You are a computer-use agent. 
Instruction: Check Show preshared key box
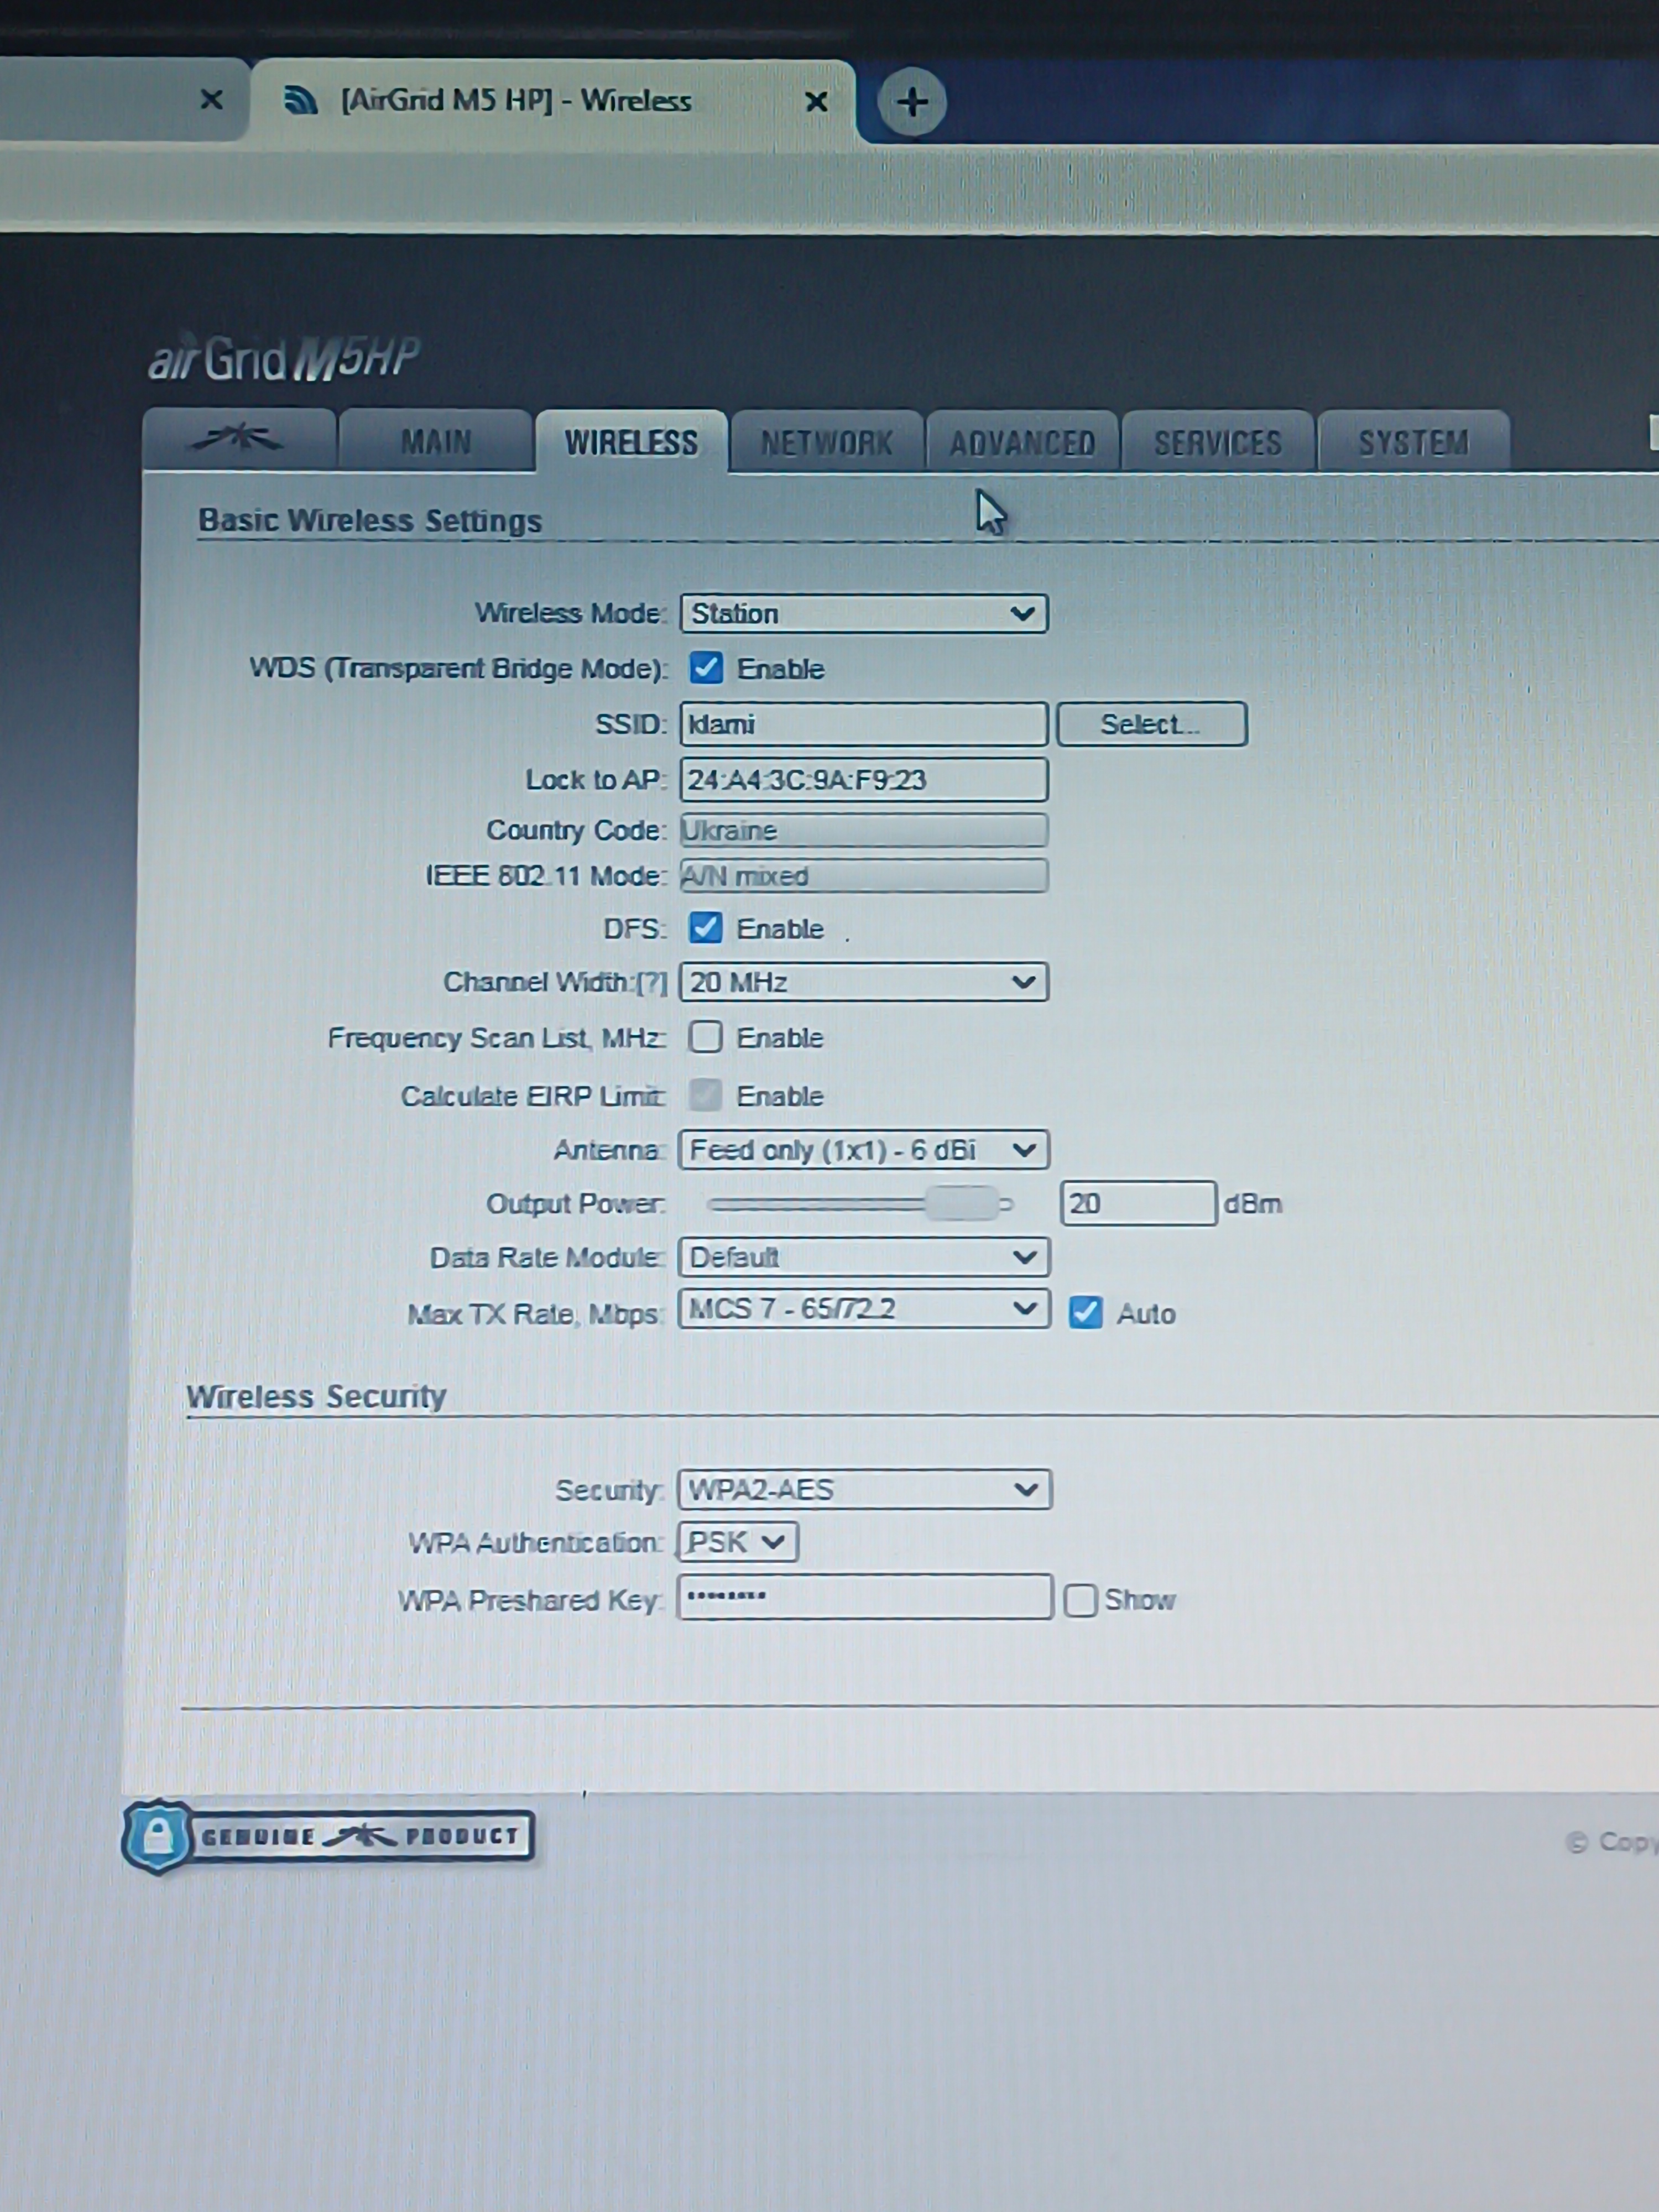point(1080,1600)
